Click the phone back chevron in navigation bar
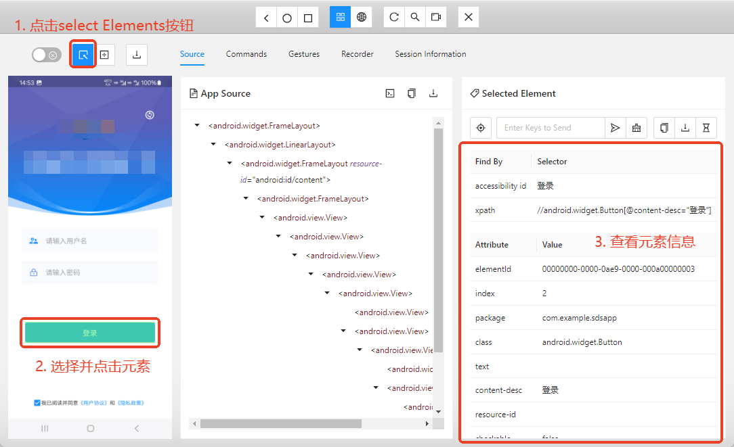The image size is (734, 447). pos(137,428)
